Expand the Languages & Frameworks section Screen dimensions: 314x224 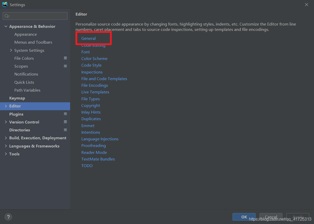pyautogui.click(x=6, y=146)
